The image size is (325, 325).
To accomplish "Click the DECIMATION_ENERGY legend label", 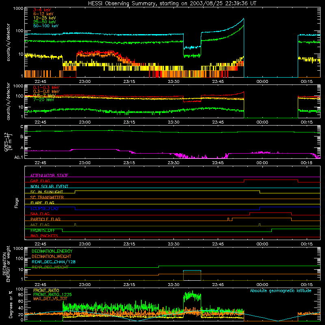I will pos(52,251).
